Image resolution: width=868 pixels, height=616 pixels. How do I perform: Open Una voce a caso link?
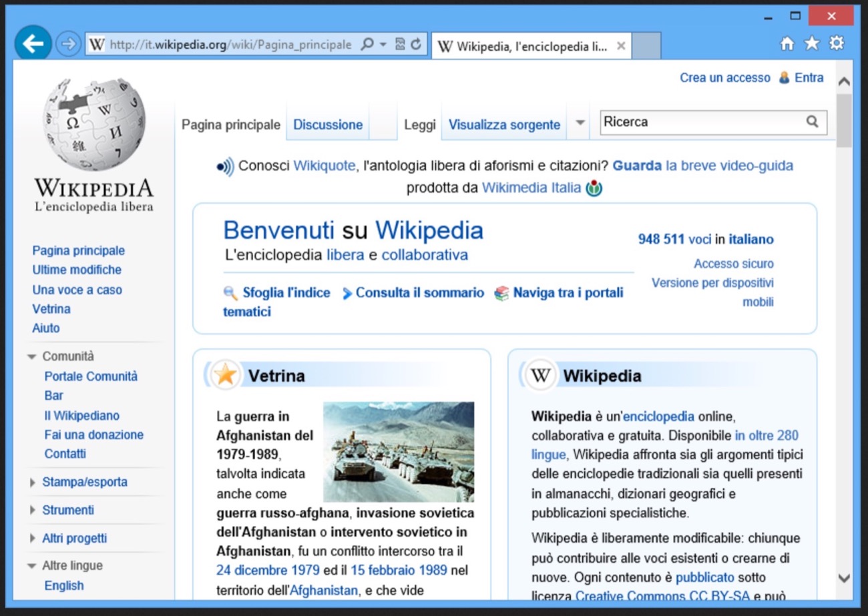pos(77,290)
